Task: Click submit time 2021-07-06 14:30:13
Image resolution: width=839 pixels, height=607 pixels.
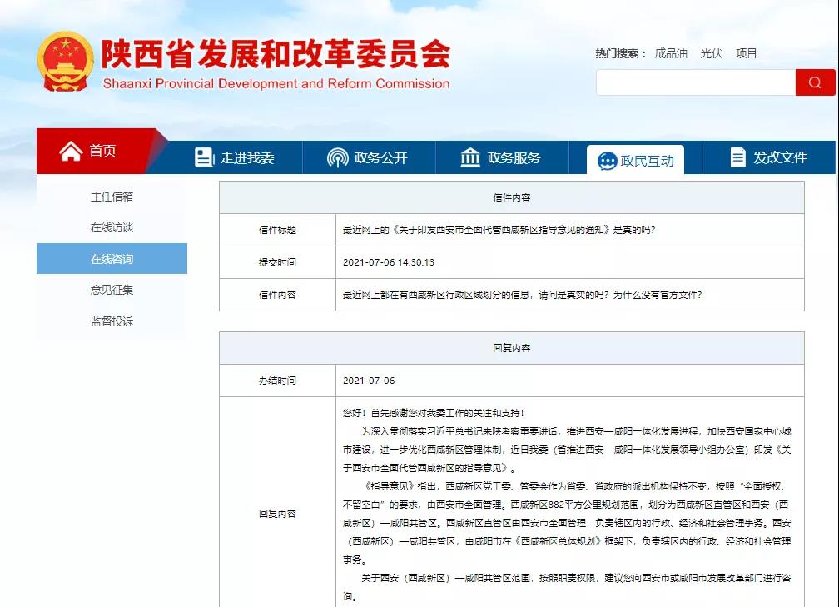Action: (x=389, y=262)
